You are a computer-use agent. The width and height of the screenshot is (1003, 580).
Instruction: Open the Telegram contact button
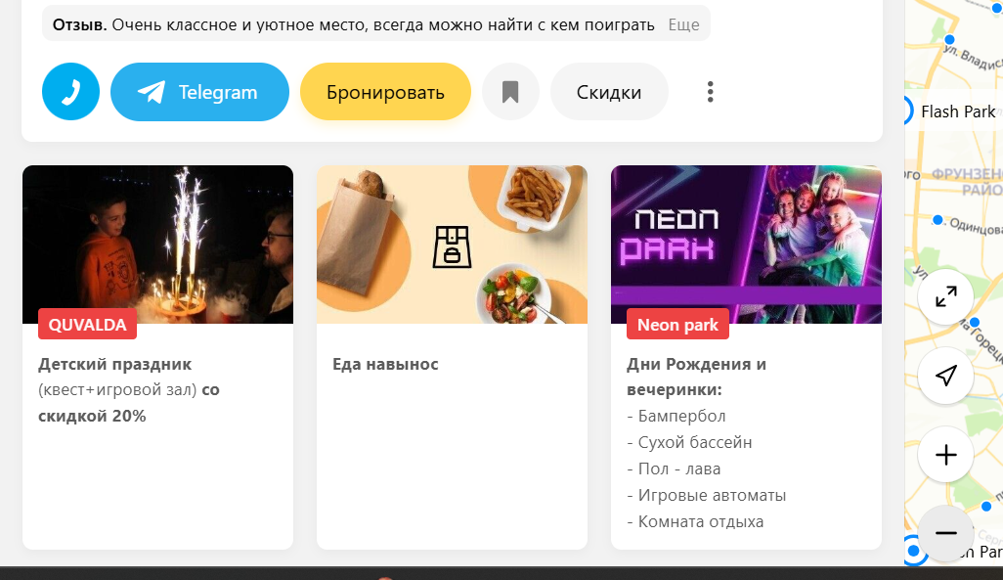pos(199,92)
